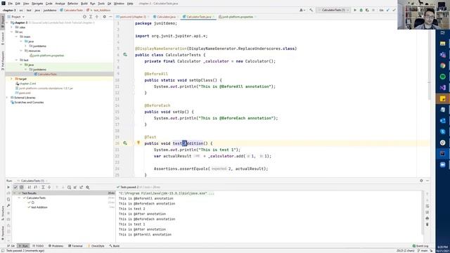This screenshot has width=450, height=253.
Task: Open the CalculatorTests run configuration dropdown
Action: [333, 10]
